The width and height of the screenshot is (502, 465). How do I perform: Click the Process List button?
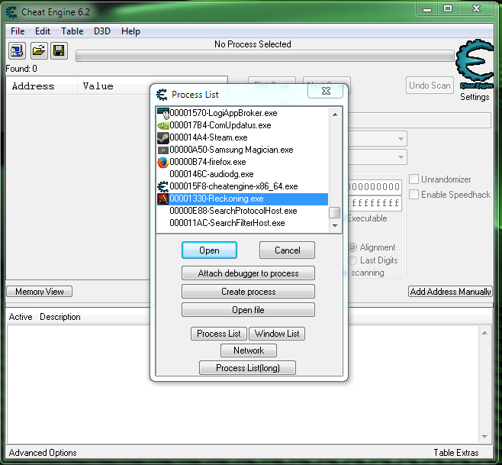[219, 334]
